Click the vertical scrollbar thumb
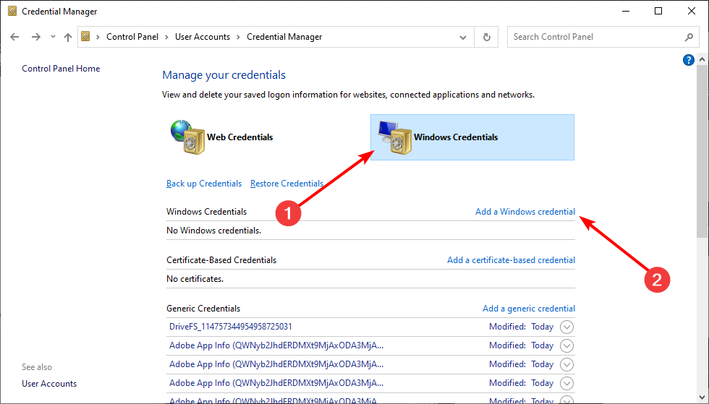Viewport: 709px width, 404px height. (702, 151)
